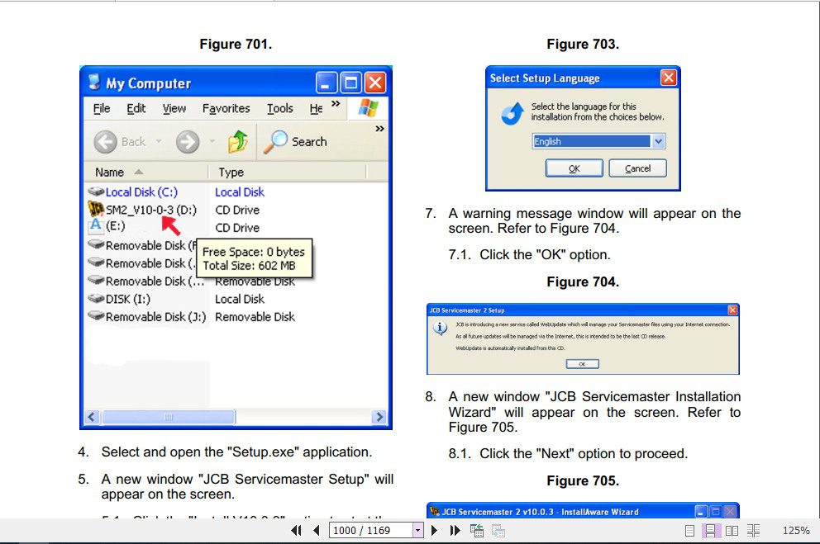820x544 pixels.
Task: Close the JCB Servicemaster 2 Setup warning
Action: pos(732,310)
